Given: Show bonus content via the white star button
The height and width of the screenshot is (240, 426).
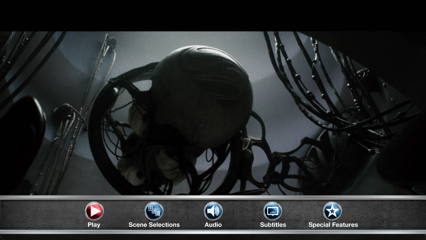Looking at the screenshot, I should (332, 211).
